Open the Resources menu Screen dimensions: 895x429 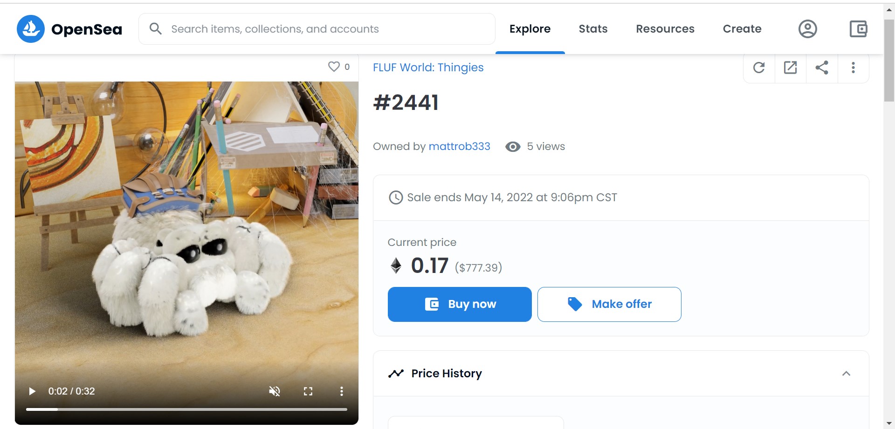(665, 29)
